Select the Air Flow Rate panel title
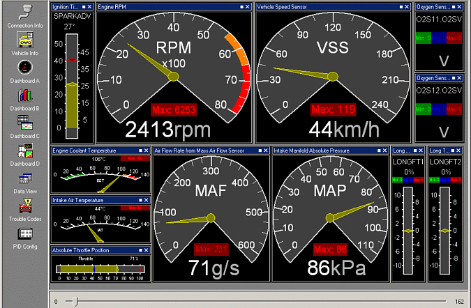471x308 pixels. pos(199,150)
